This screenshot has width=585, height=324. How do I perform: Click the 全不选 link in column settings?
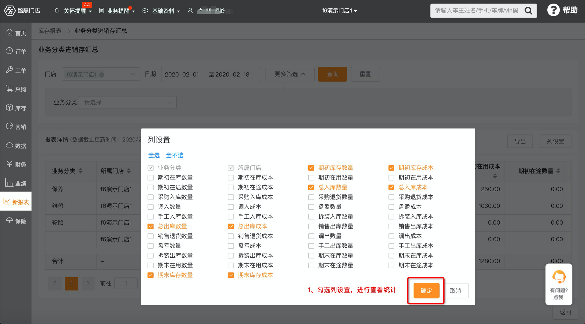click(175, 155)
